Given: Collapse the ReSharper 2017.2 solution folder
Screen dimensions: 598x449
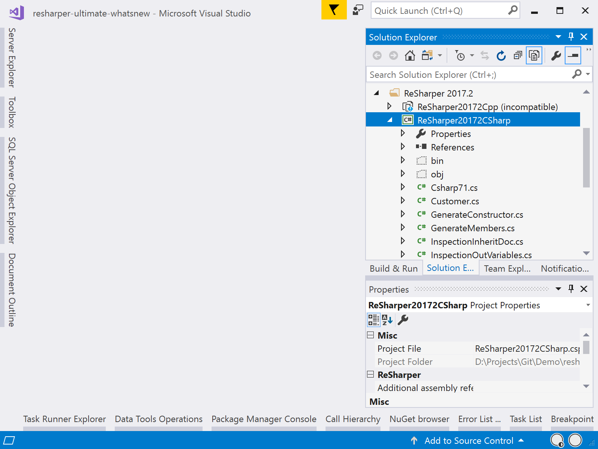Looking at the screenshot, I should click(x=377, y=93).
